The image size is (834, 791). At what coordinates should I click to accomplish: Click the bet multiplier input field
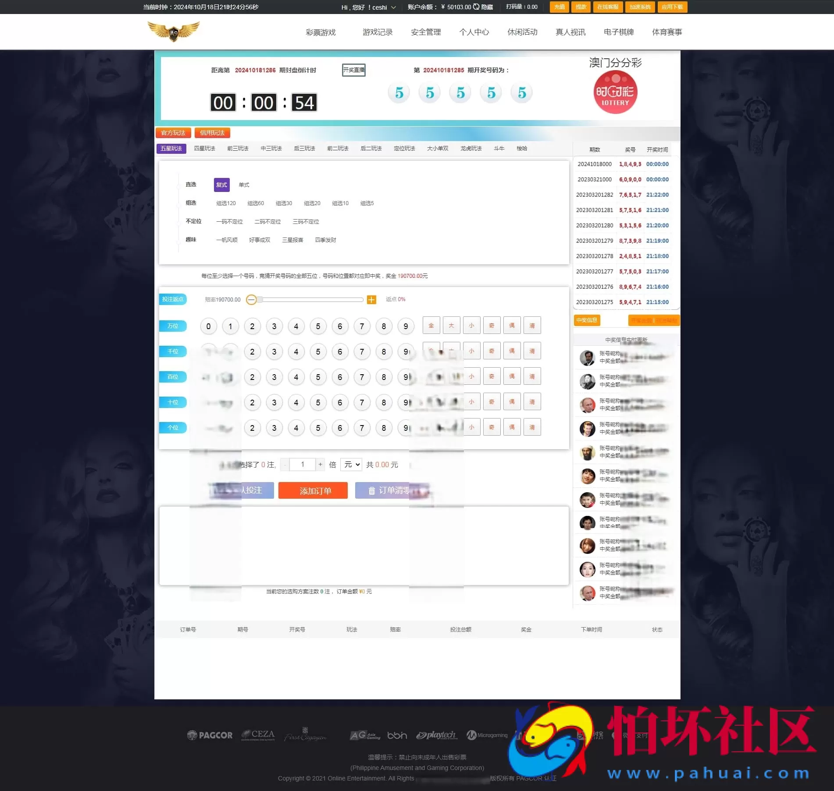(303, 465)
